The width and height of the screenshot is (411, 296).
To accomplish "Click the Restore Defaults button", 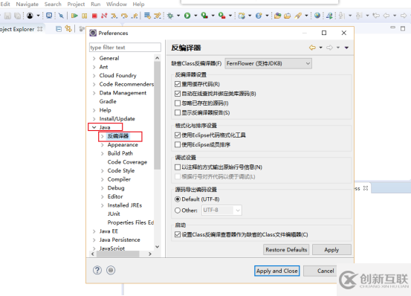I will (286, 250).
